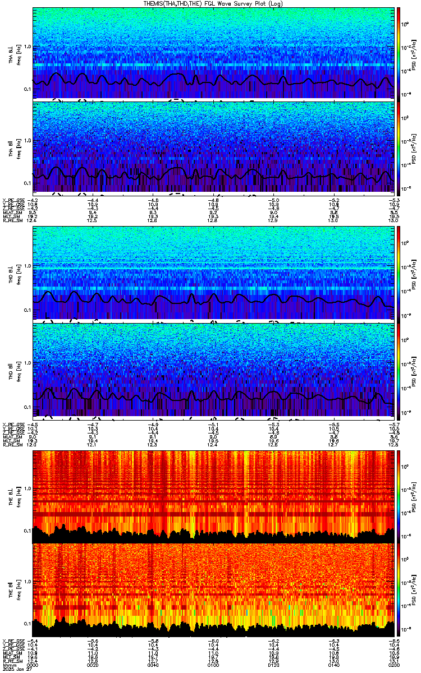Image resolution: width=421 pixels, height=673 pixels.
Task: Click the '0000' time tick label
Action: 33,665
